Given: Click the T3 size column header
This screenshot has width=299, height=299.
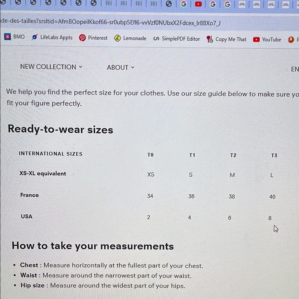Looking at the screenshot, I should [274, 155].
